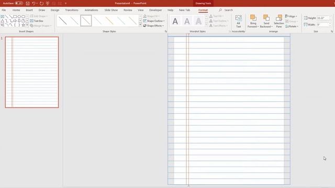Open the Help tab
This screenshot has height=188, width=335.
(x=170, y=10)
